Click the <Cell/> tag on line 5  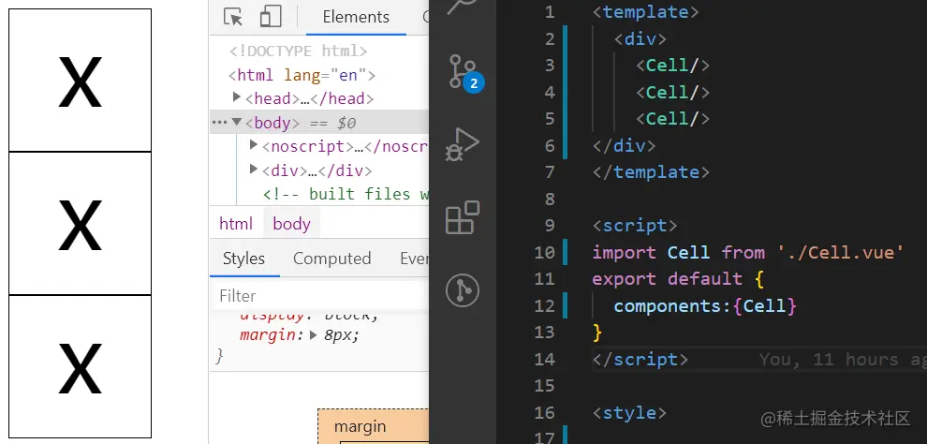(672, 119)
